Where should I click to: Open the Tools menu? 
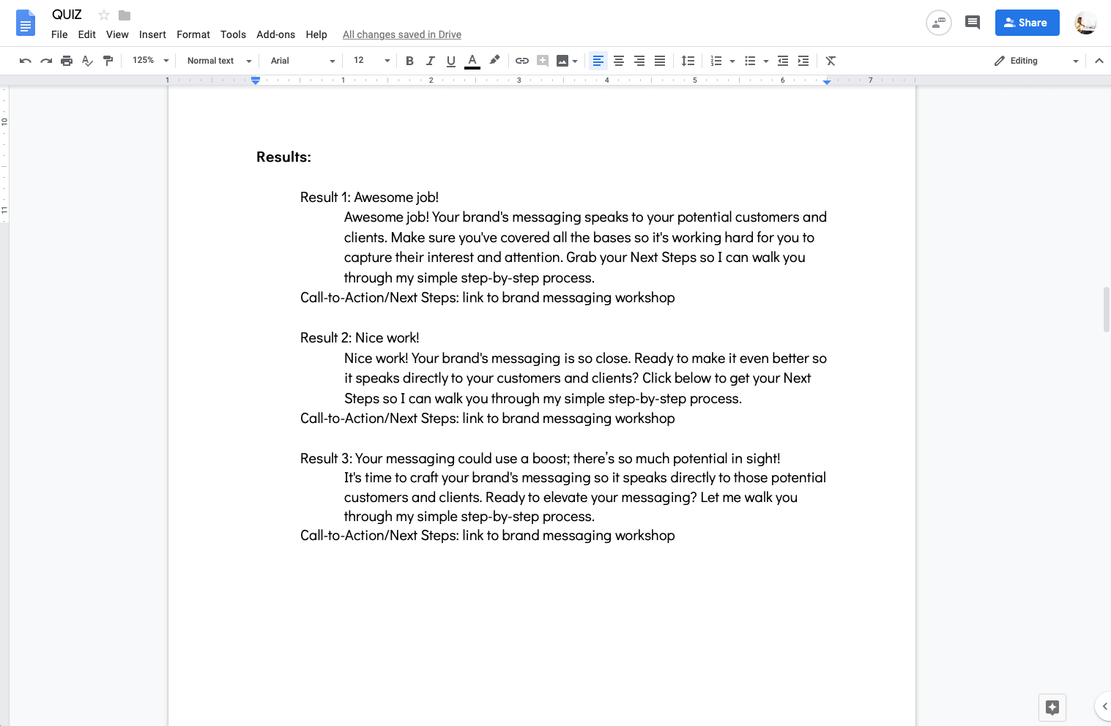tap(233, 34)
